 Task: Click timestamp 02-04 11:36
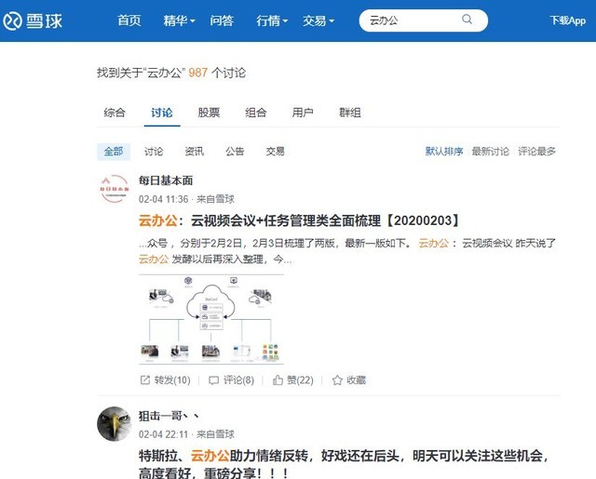(x=164, y=199)
